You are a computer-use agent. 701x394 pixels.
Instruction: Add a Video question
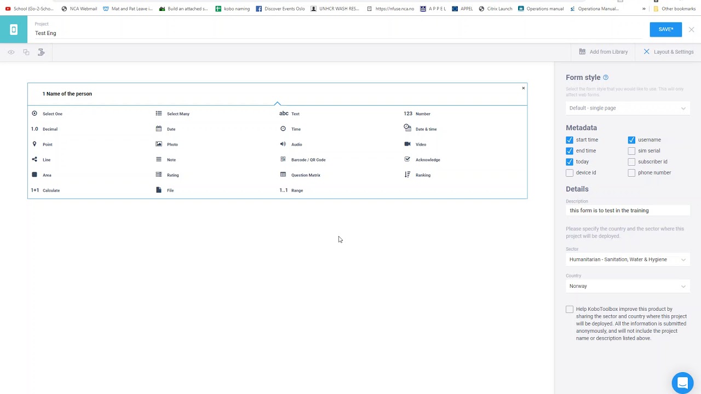(415, 144)
